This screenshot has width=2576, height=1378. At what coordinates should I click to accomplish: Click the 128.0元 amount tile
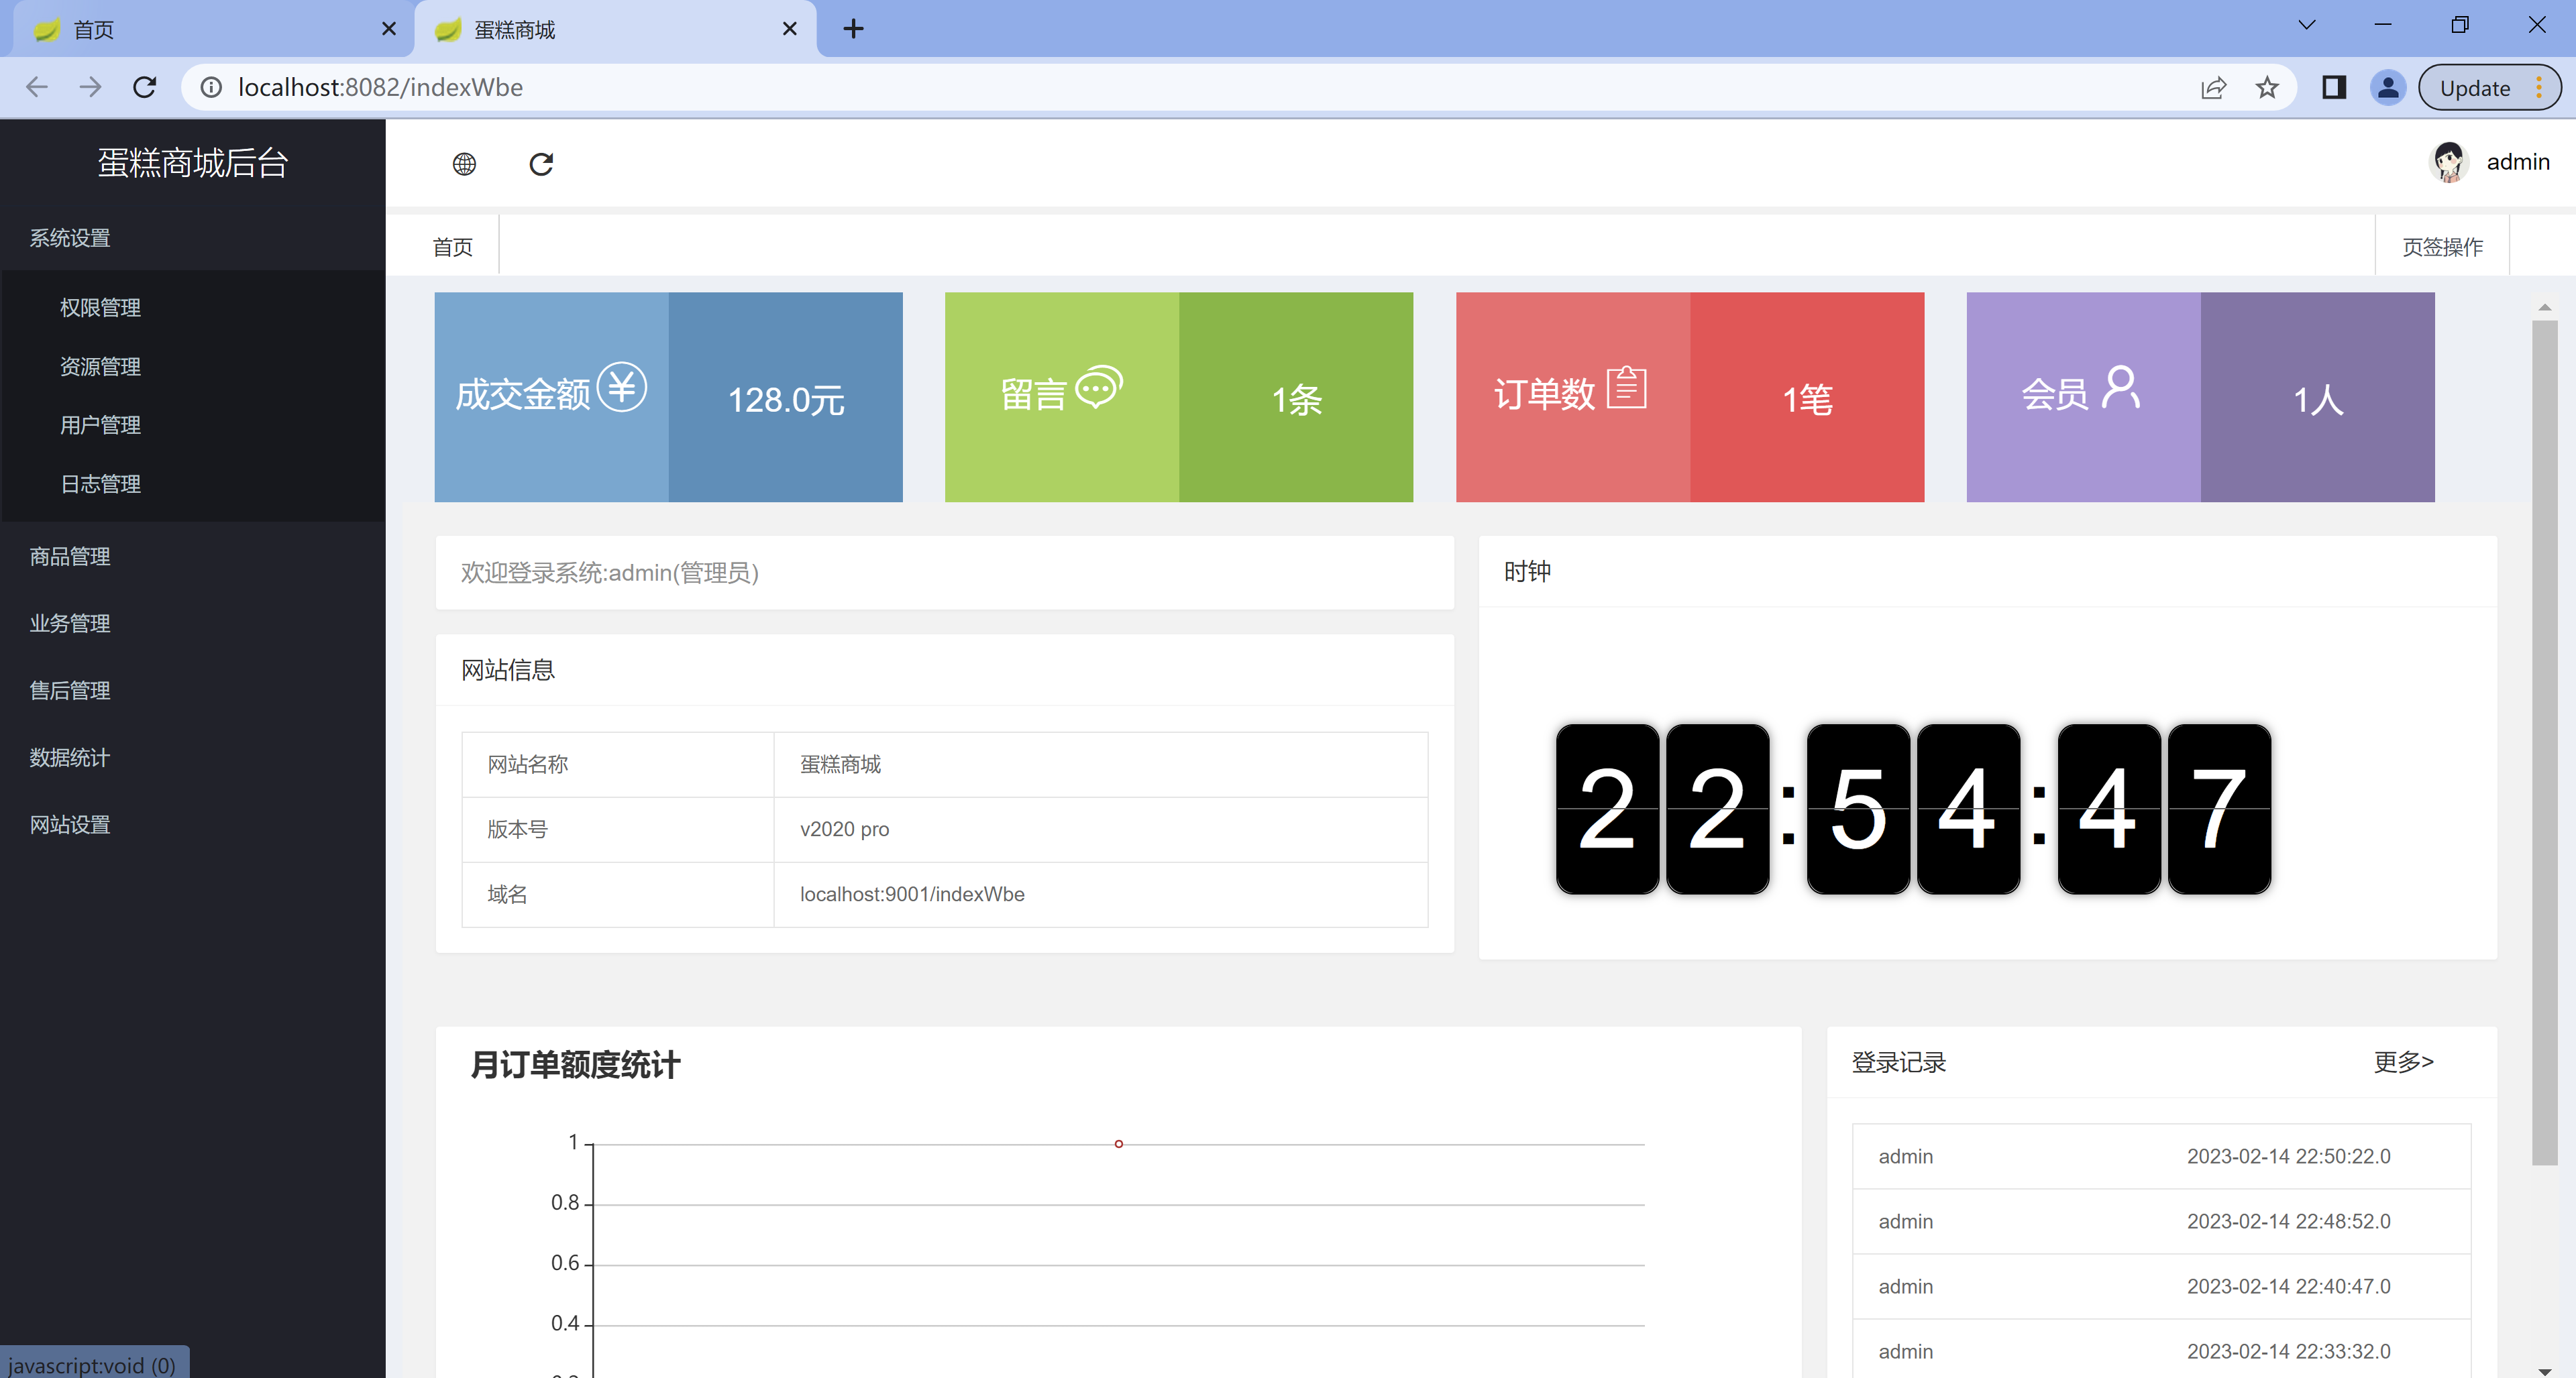(x=786, y=397)
